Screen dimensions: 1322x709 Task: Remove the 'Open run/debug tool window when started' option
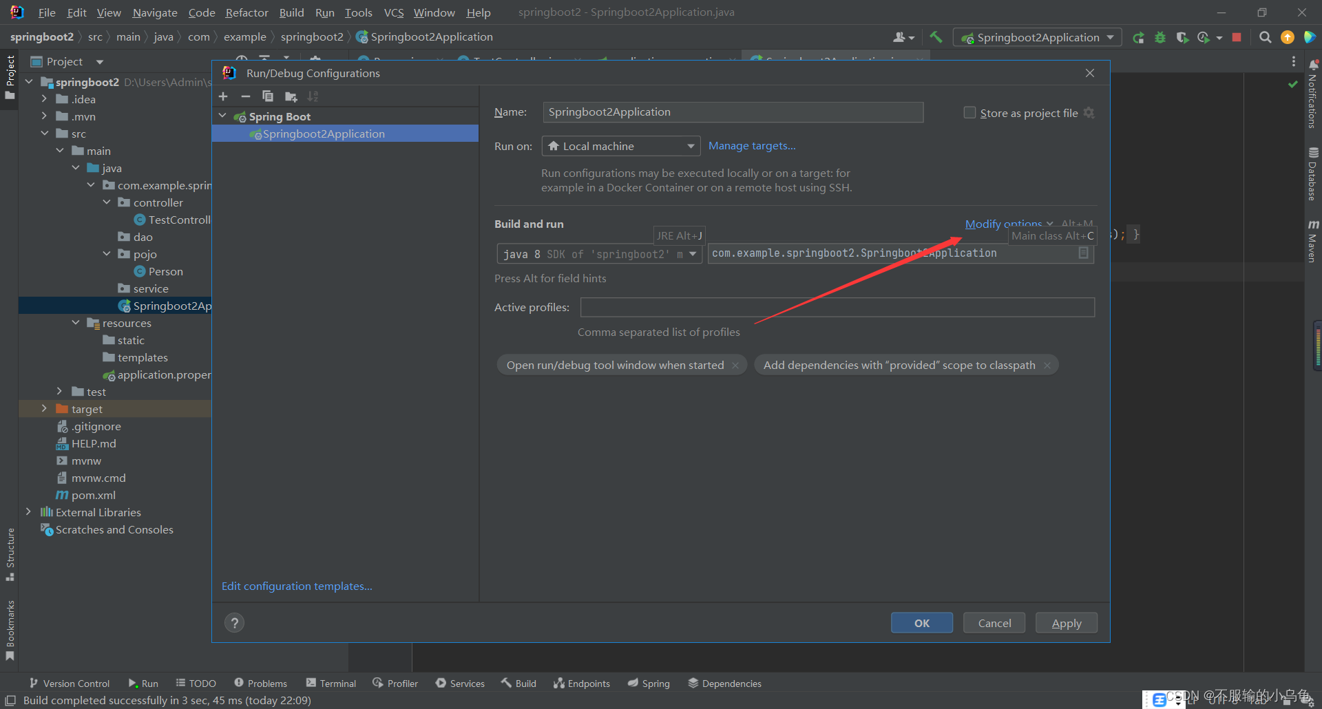click(735, 365)
